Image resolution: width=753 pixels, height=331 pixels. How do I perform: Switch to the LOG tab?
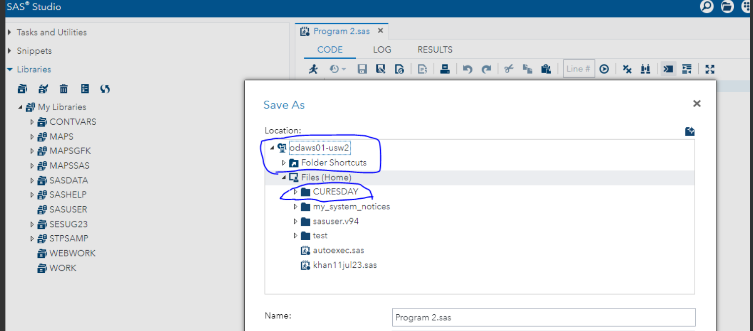[382, 49]
